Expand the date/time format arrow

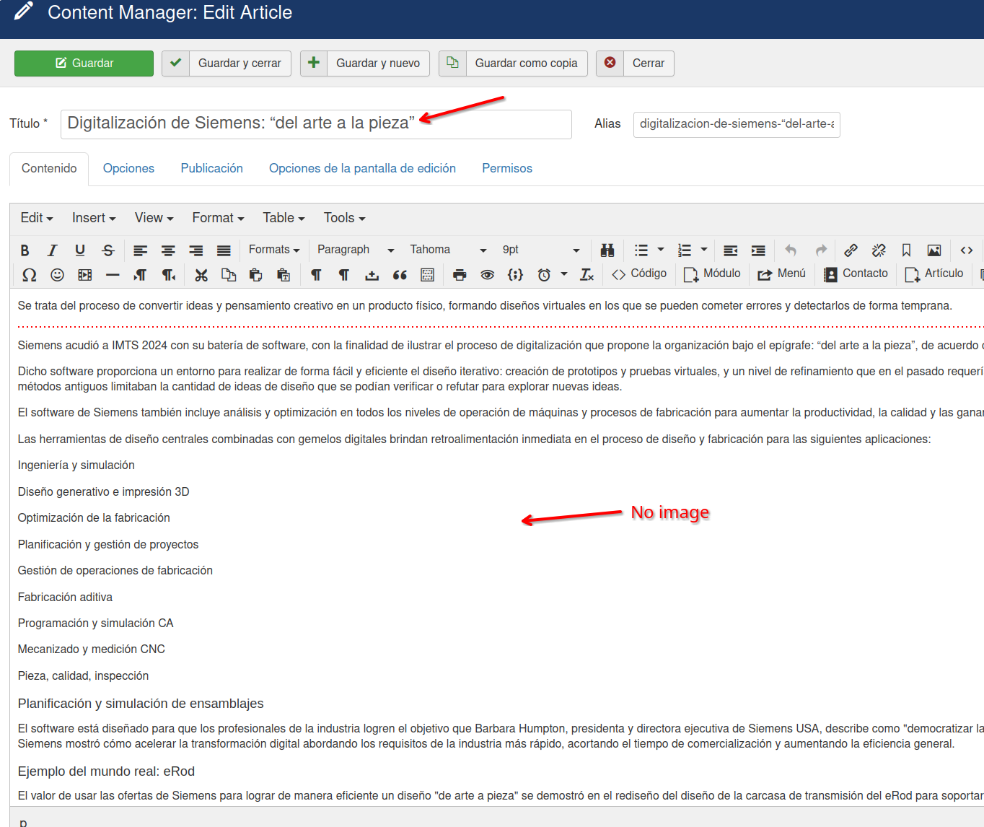click(x=564, y=274)
